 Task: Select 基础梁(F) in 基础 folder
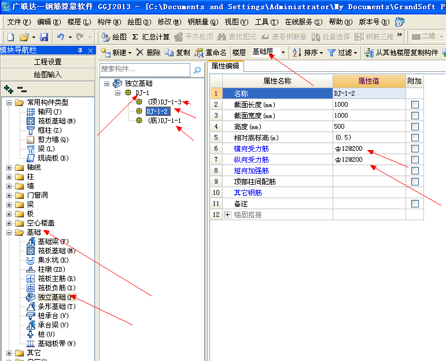tap(48, 242)
